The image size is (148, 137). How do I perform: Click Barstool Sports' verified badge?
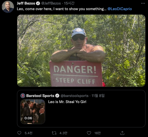57,96
